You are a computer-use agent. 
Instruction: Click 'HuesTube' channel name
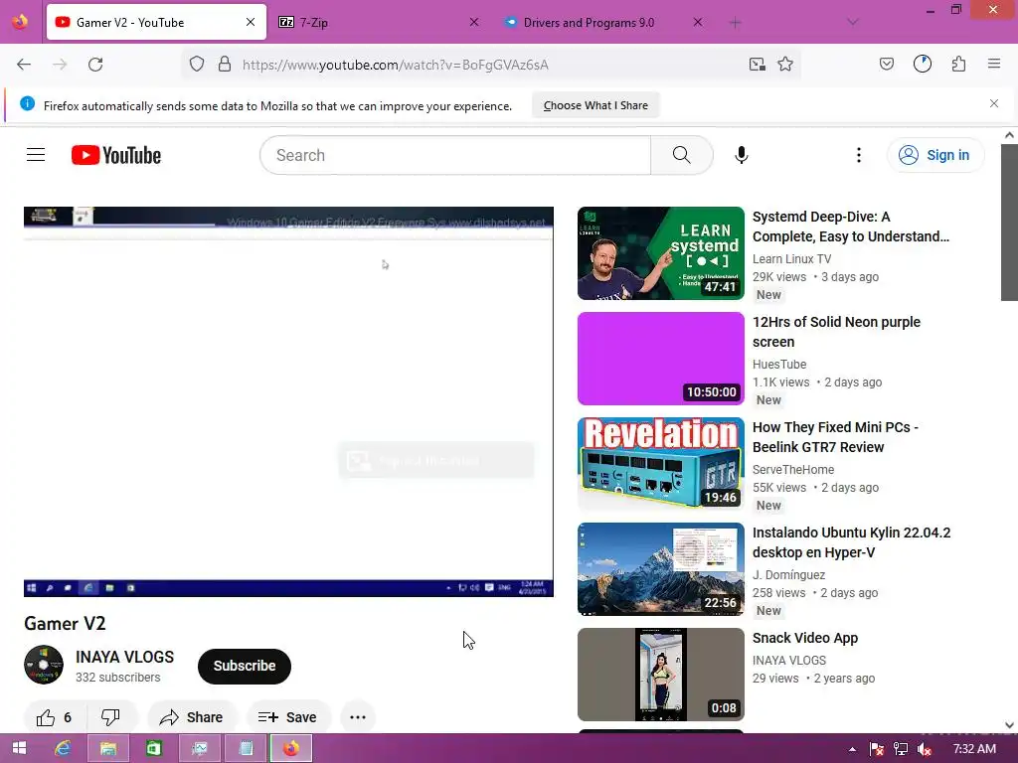point(779,364)
